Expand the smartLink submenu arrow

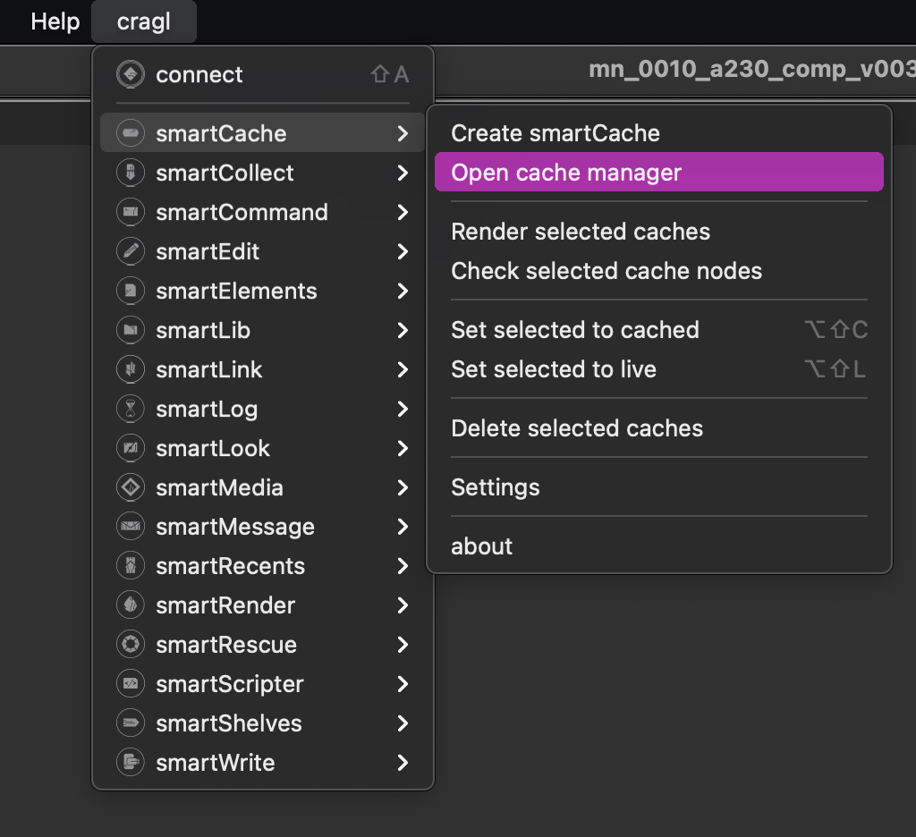[404, 369]
